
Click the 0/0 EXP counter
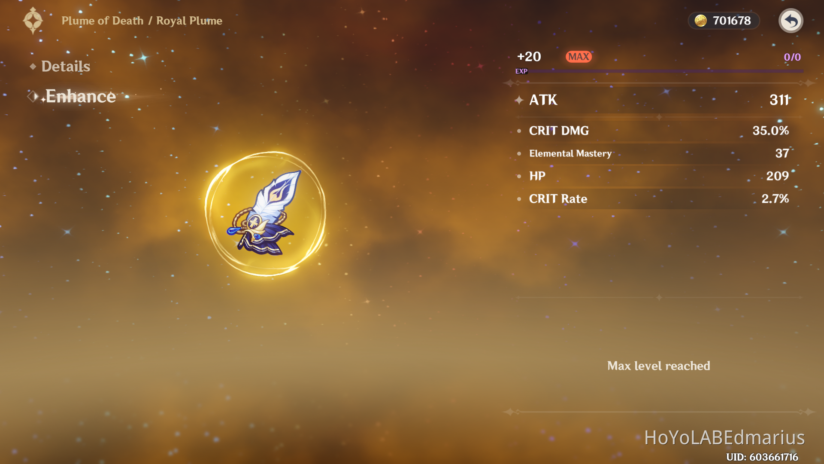tap(792, 57)
